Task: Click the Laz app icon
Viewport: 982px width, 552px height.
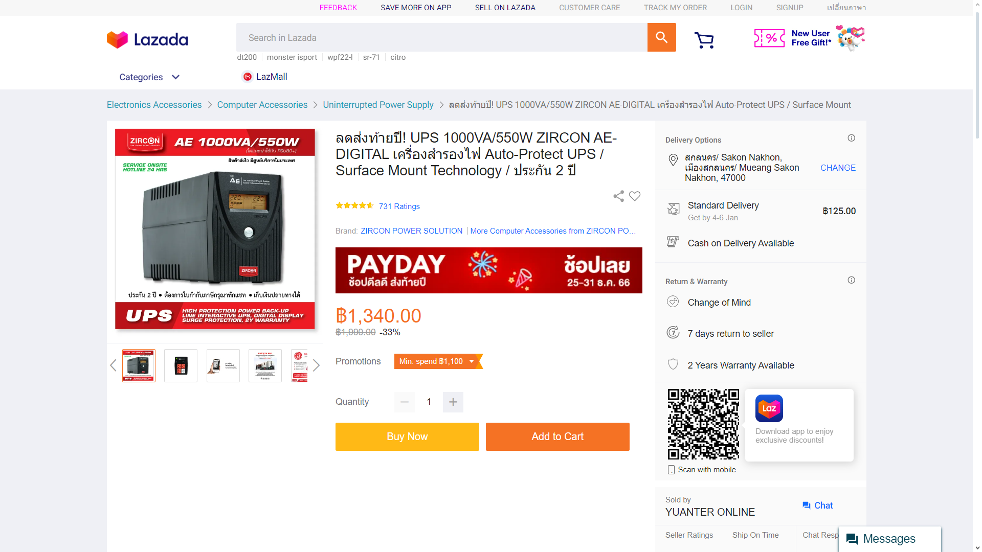Action: tap(769, 408)
